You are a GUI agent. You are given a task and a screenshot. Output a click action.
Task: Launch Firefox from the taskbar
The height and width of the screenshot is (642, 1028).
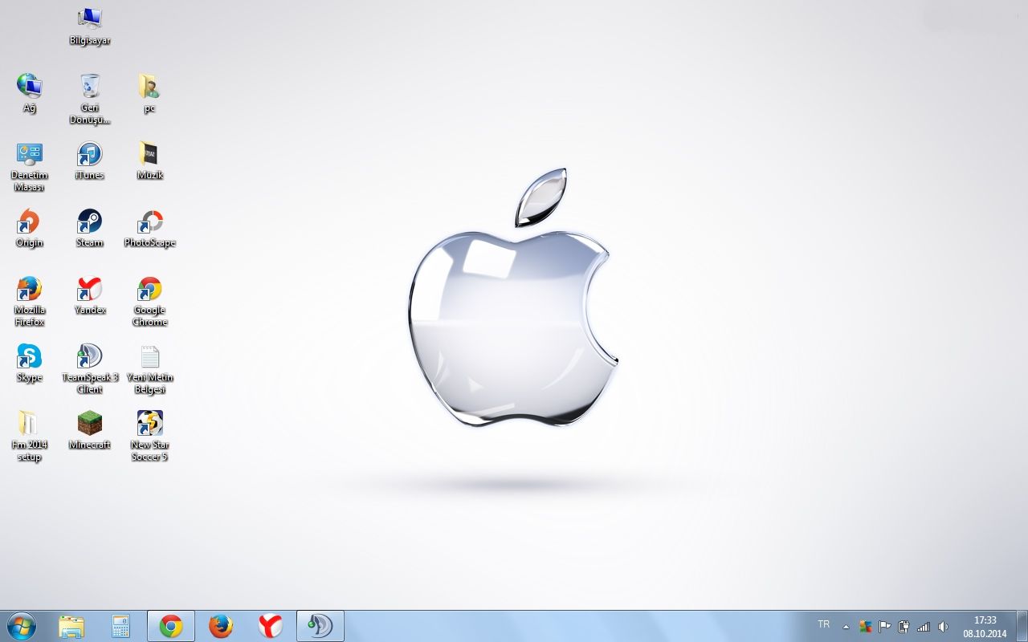click(221, 626)
